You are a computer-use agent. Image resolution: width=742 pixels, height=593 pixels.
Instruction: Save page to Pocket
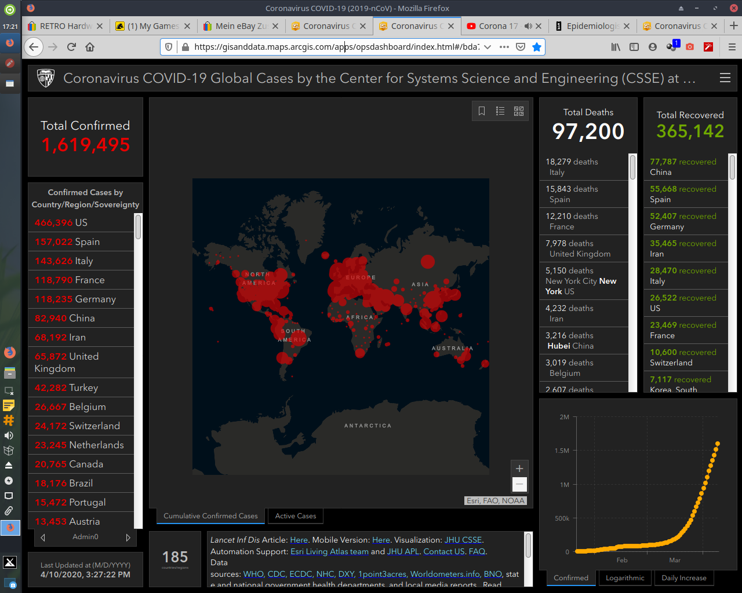click(521, 47)
